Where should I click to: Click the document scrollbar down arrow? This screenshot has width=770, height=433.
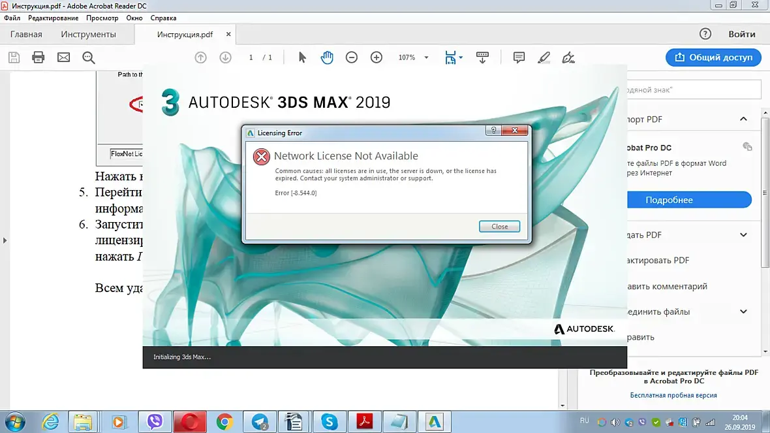click(x=562, y=406)
